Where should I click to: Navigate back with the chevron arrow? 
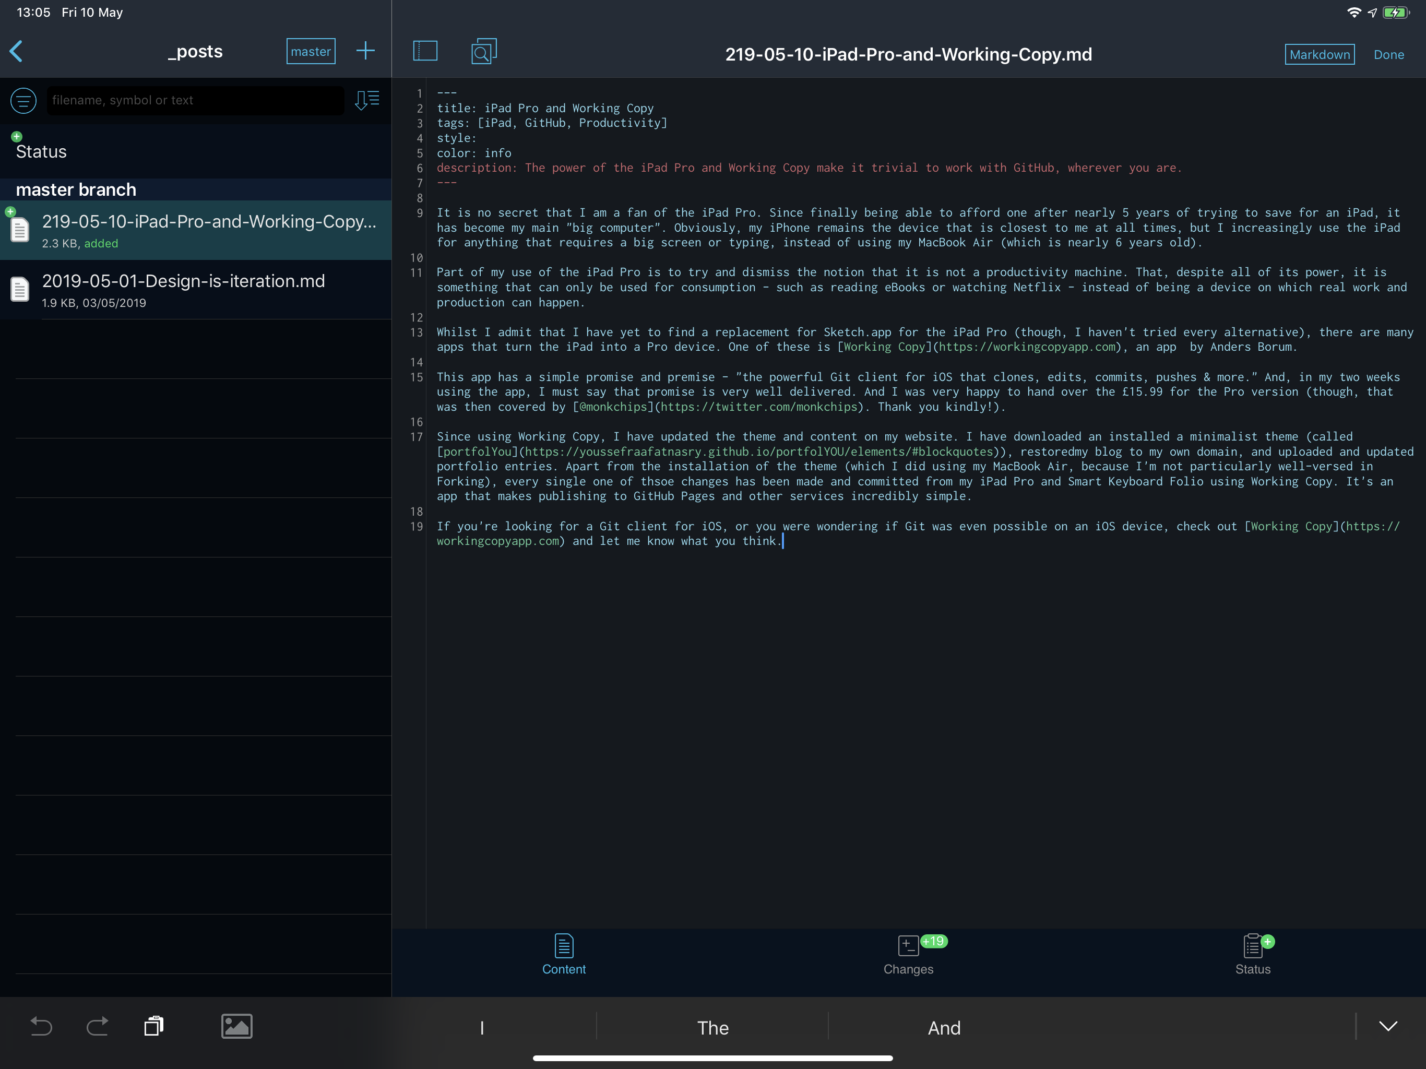point(16,52)
